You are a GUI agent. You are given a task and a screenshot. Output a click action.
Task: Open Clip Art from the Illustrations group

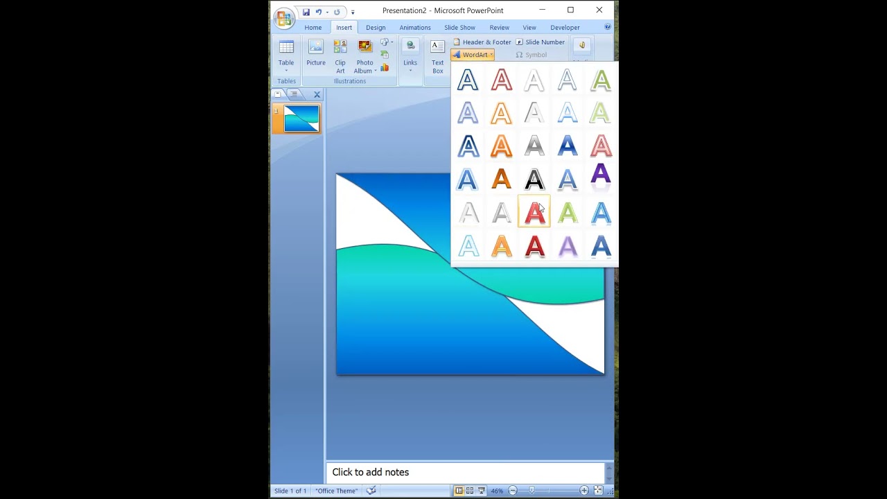340,55
